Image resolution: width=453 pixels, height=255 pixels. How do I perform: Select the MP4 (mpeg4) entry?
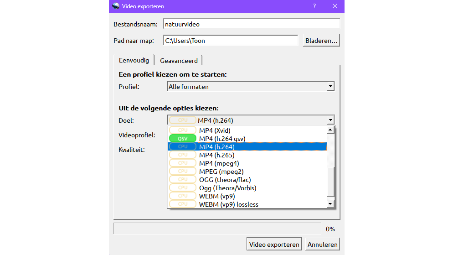(x=219, y=163)
